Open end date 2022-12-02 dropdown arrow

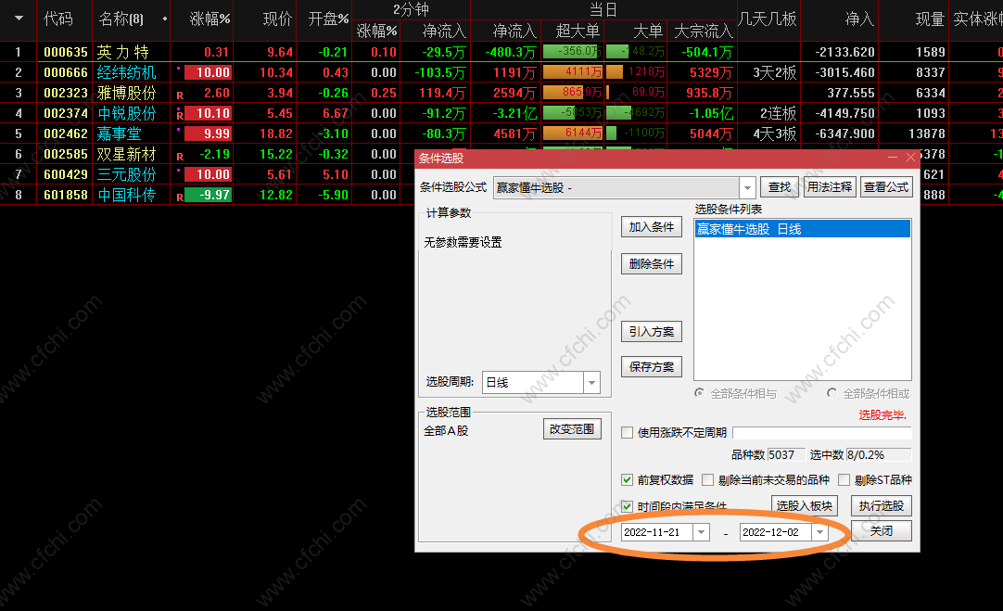point(820,532)
